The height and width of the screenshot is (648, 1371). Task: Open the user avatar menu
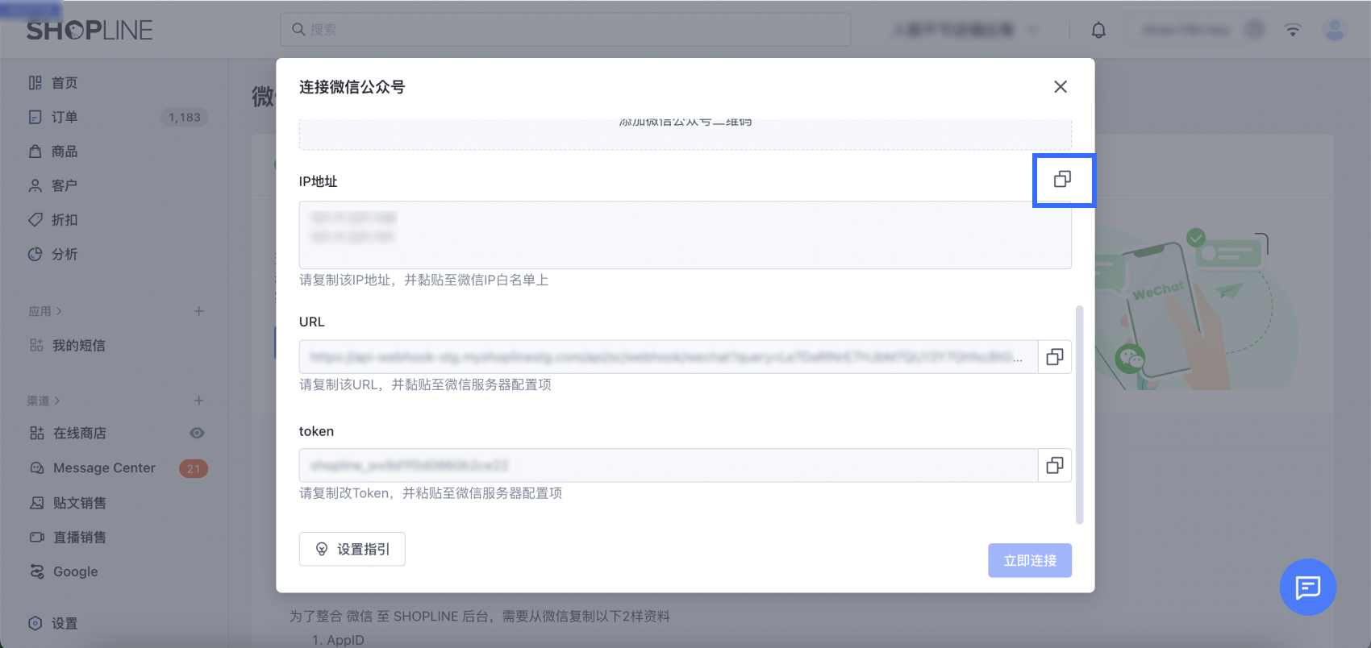tap(1336, 31)
